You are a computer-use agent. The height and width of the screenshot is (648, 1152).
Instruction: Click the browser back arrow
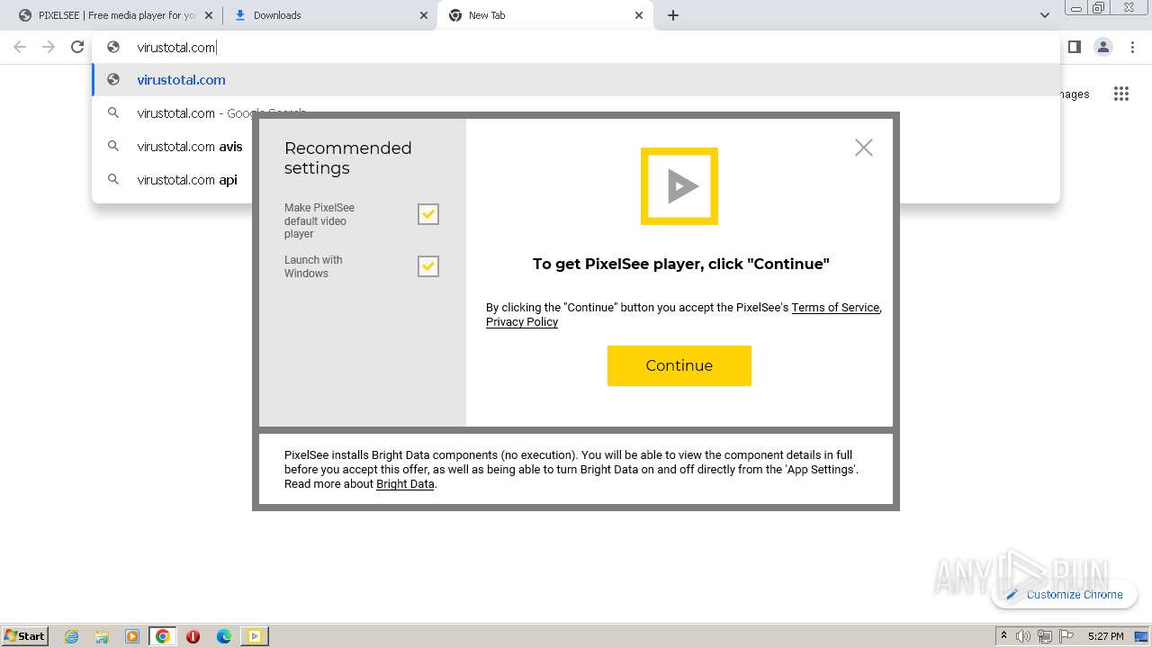pyautogui.click(x=20, y=47)
